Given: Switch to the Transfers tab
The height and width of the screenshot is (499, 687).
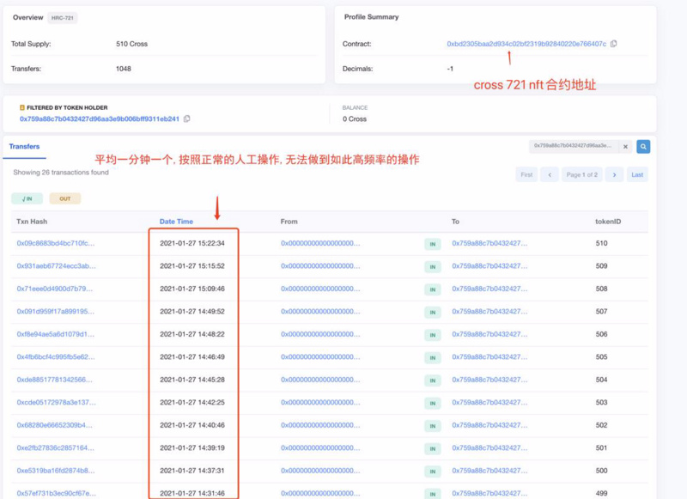Looking at the screenshot, I should 25,148.
